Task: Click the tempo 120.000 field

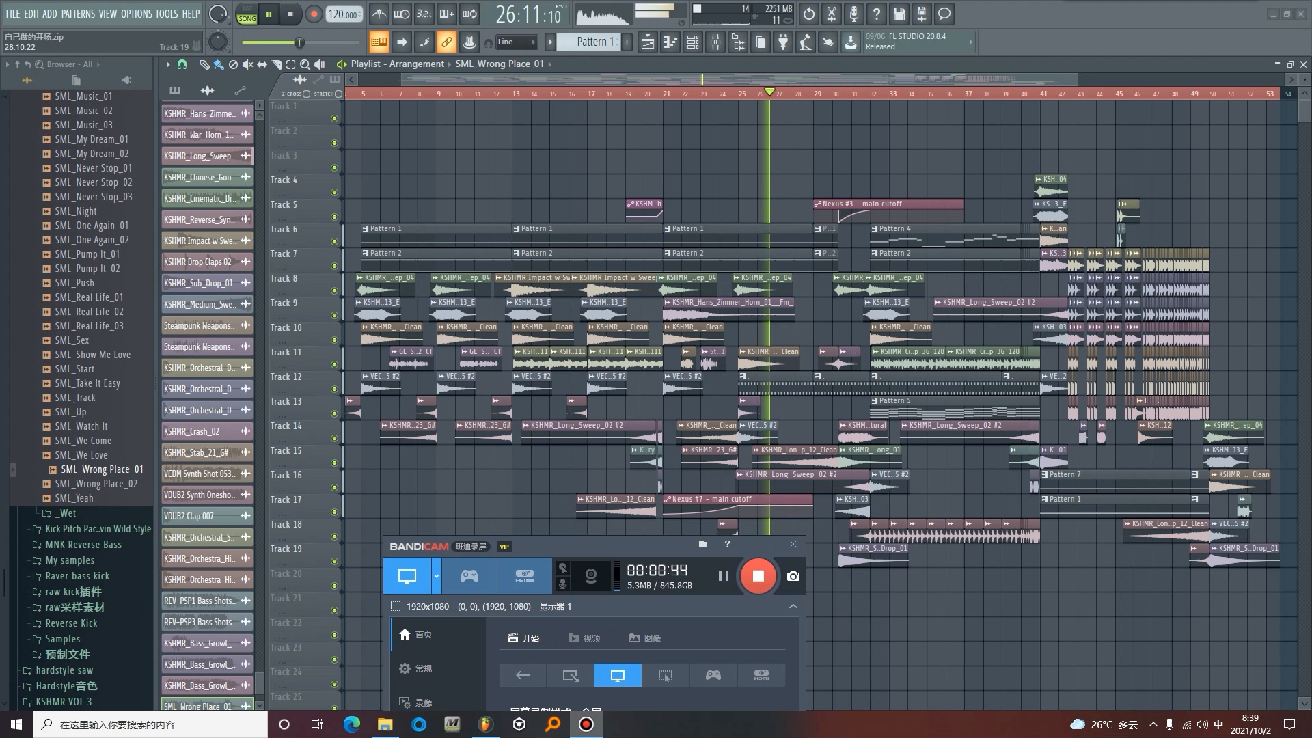Action: 344,14
